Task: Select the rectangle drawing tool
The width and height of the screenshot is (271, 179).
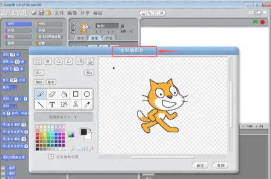Action: click(76, 94)
